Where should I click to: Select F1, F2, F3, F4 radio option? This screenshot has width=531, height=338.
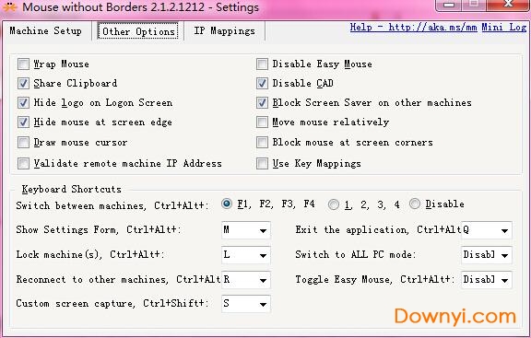click(x=227, y=204)
